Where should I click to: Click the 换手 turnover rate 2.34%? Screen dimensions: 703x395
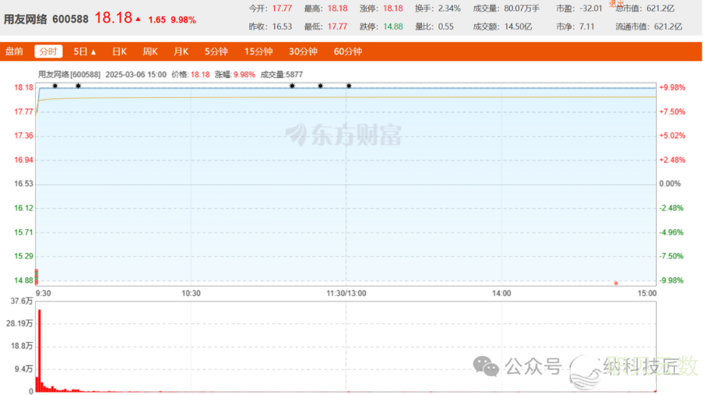(450, 8)
